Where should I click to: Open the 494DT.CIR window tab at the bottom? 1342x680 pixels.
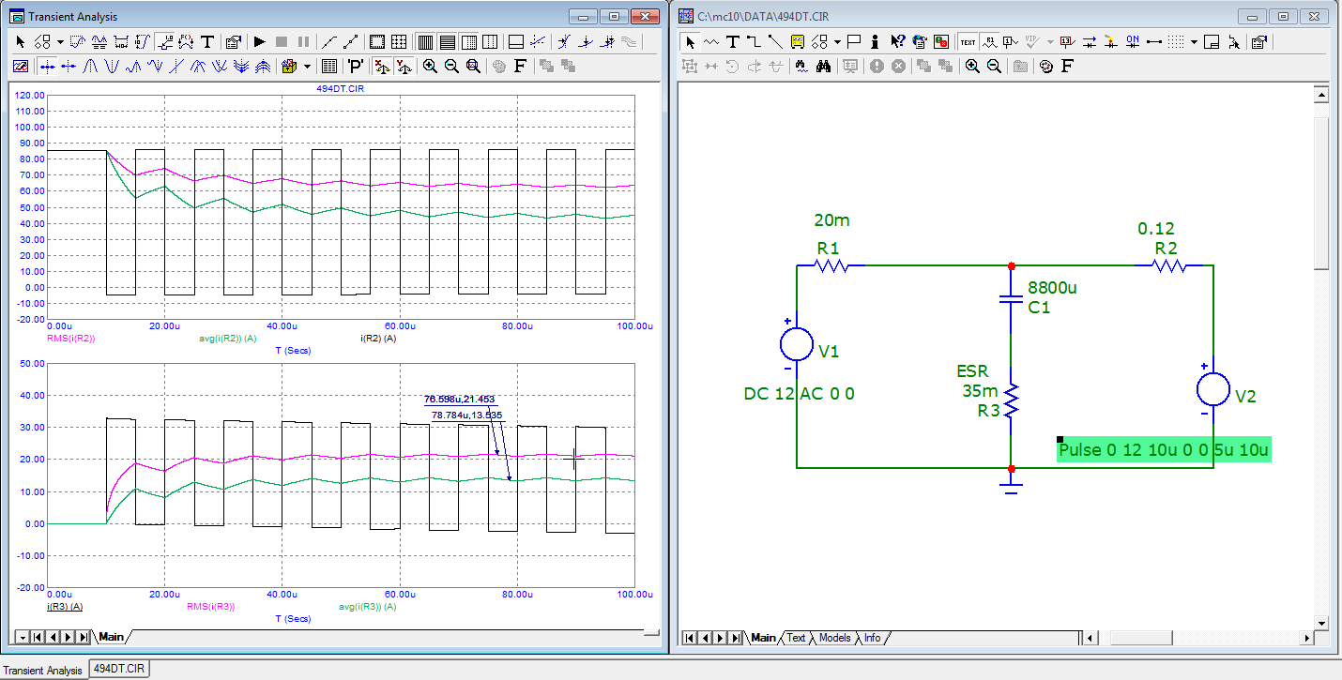tap(119, 669)
